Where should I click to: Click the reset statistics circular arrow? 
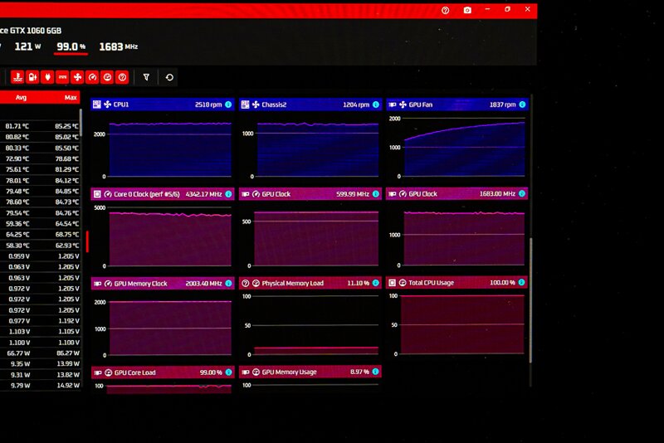click(x=169, y=77)
